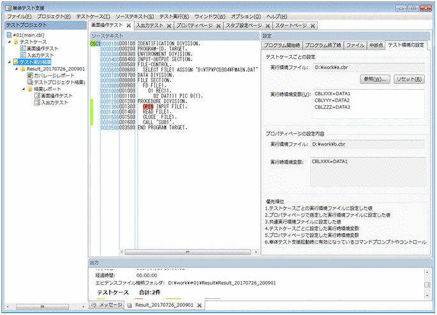This screenshot has width=437, height=315.
Task: Click the C0C1 coverage marker in source header
Action: pyautogui.click(x=95, y=44)
